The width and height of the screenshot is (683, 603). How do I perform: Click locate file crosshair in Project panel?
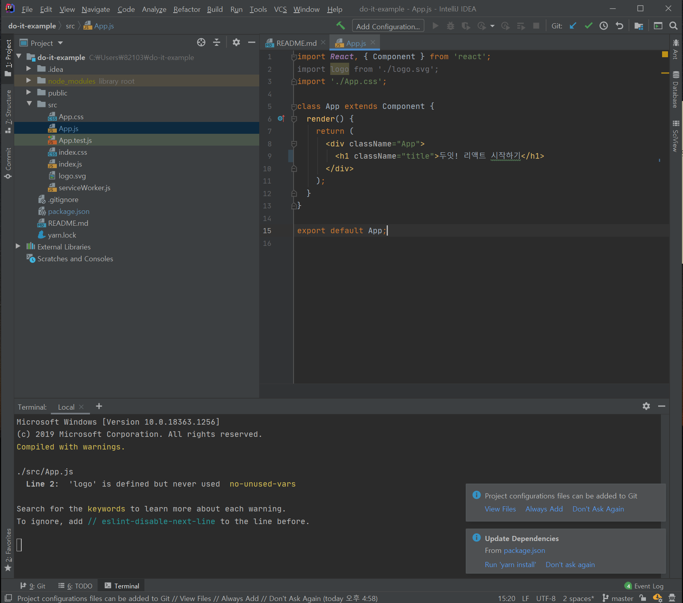(201, 43)
